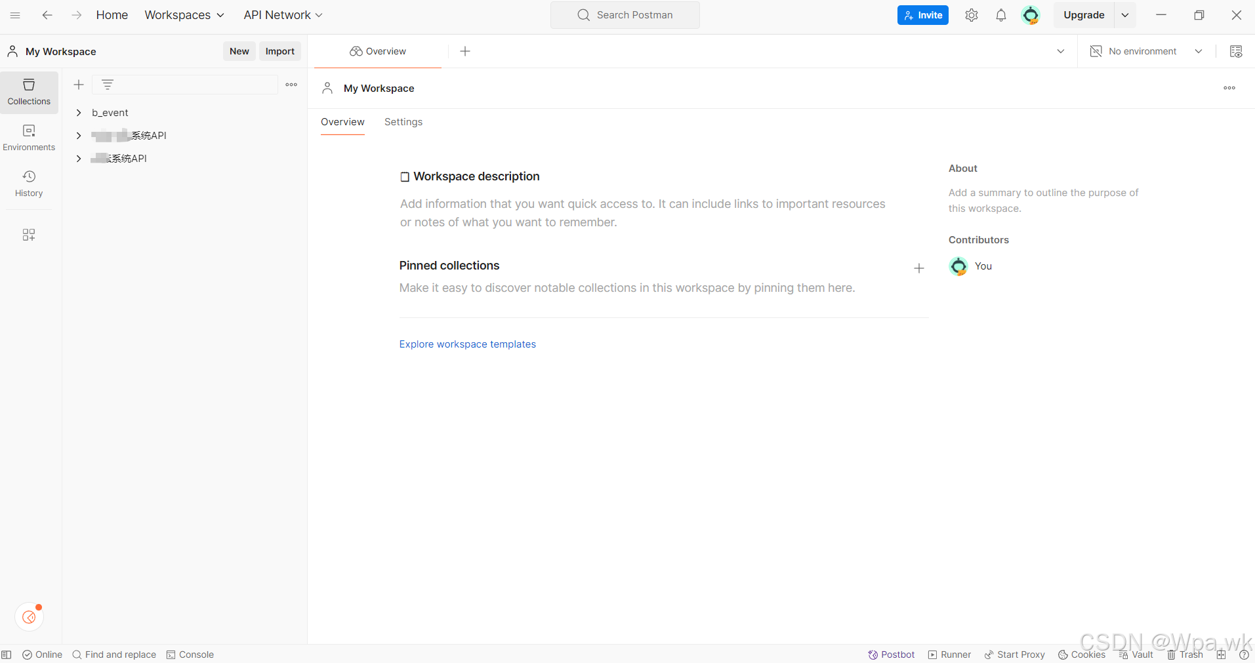The width and height of the screenshot is (1255, 663).
Task: Click Start Proxy in the status bar
Action: pyautogui.click(x=1014, y=654)
